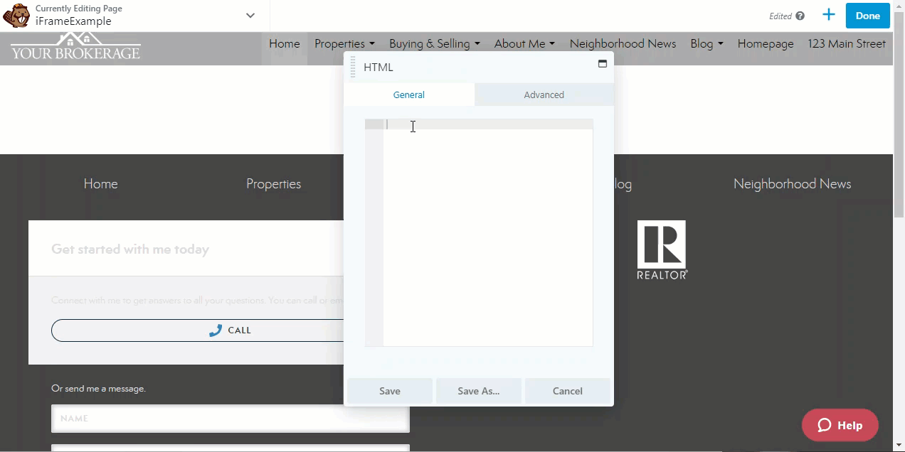Viewport: 905px width, 452px height.
Task: Expand the page title chevron dropdown
Action: click(250, 16)
